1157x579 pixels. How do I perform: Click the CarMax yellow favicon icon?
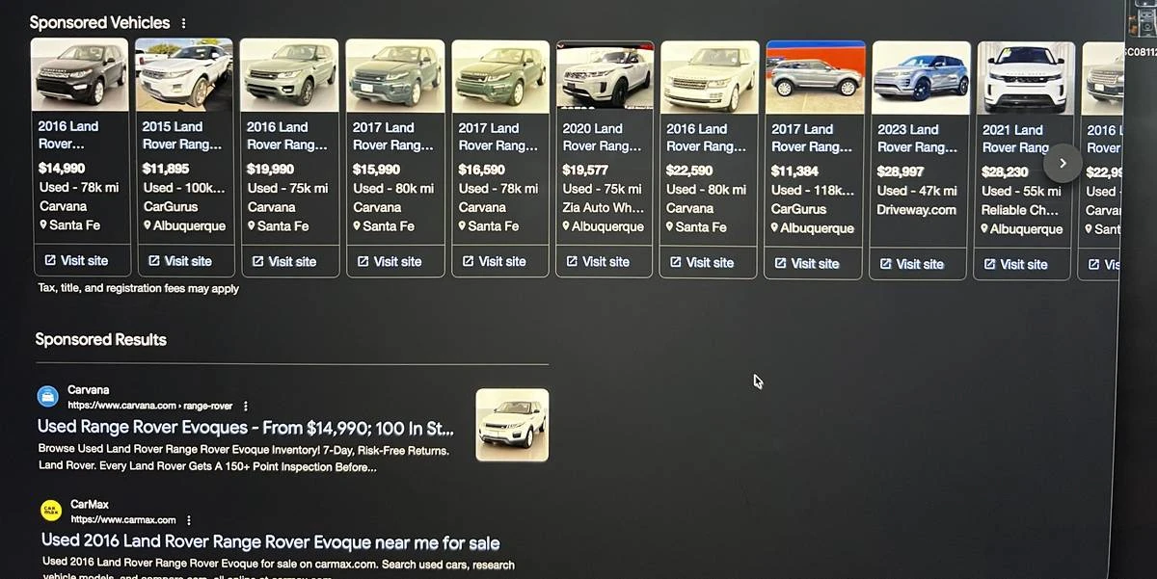[51, 511]
